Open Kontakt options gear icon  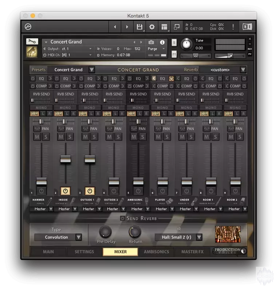click(x=152, y=27)
